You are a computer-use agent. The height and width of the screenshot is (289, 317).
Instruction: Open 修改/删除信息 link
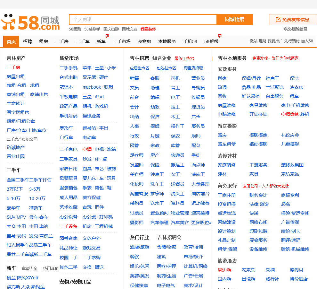(x=295, y=29)
